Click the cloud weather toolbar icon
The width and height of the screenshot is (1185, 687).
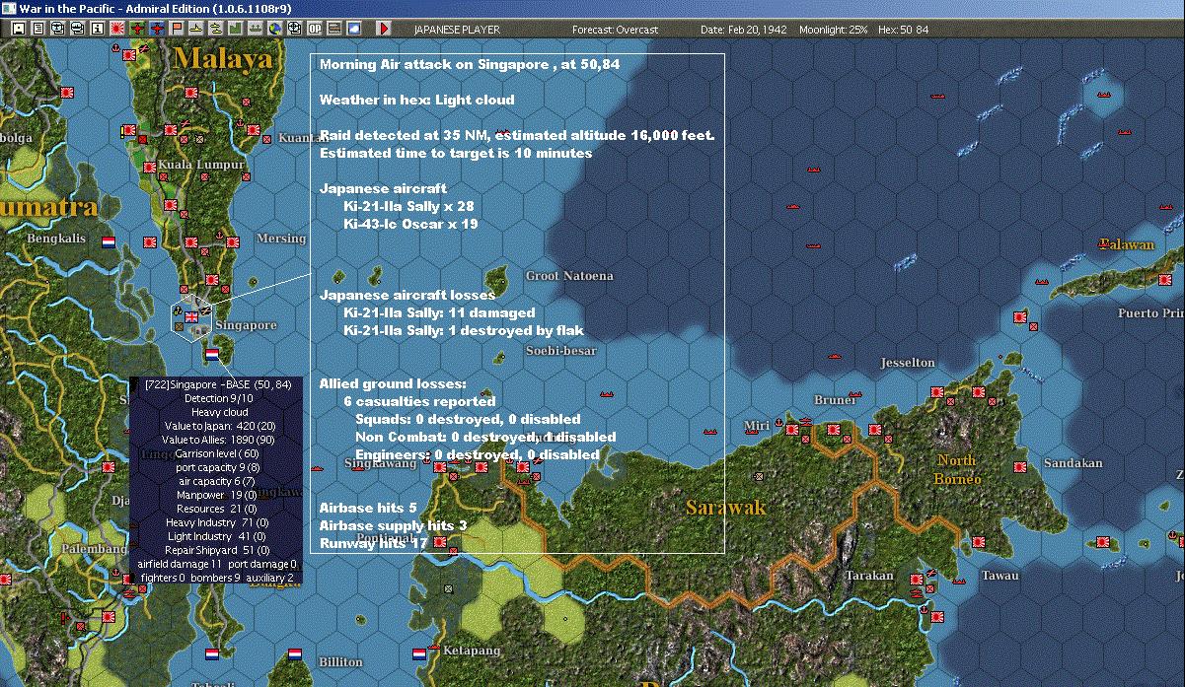pos(352,29)
